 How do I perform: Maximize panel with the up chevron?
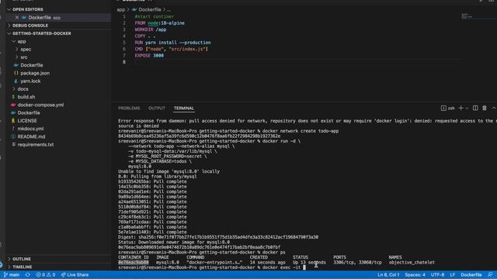pyautogui.click(x=494, y=108)
